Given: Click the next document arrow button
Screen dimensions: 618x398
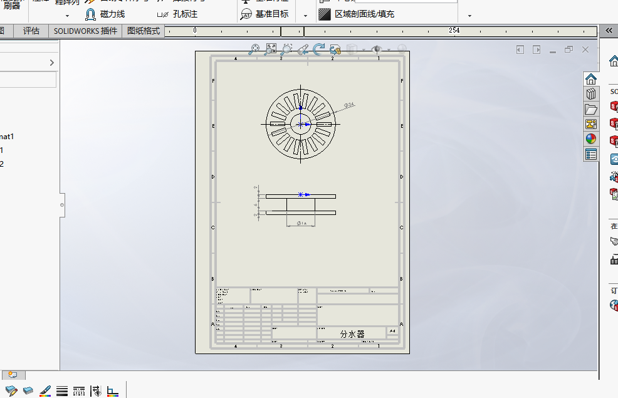Looking at the screenshot, I should tap(537, 50).
